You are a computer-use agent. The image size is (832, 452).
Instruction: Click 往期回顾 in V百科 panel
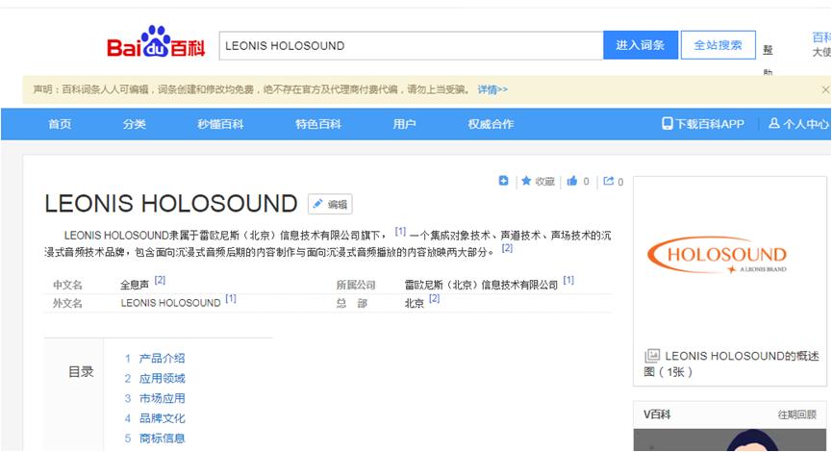[x=797, y=414]
